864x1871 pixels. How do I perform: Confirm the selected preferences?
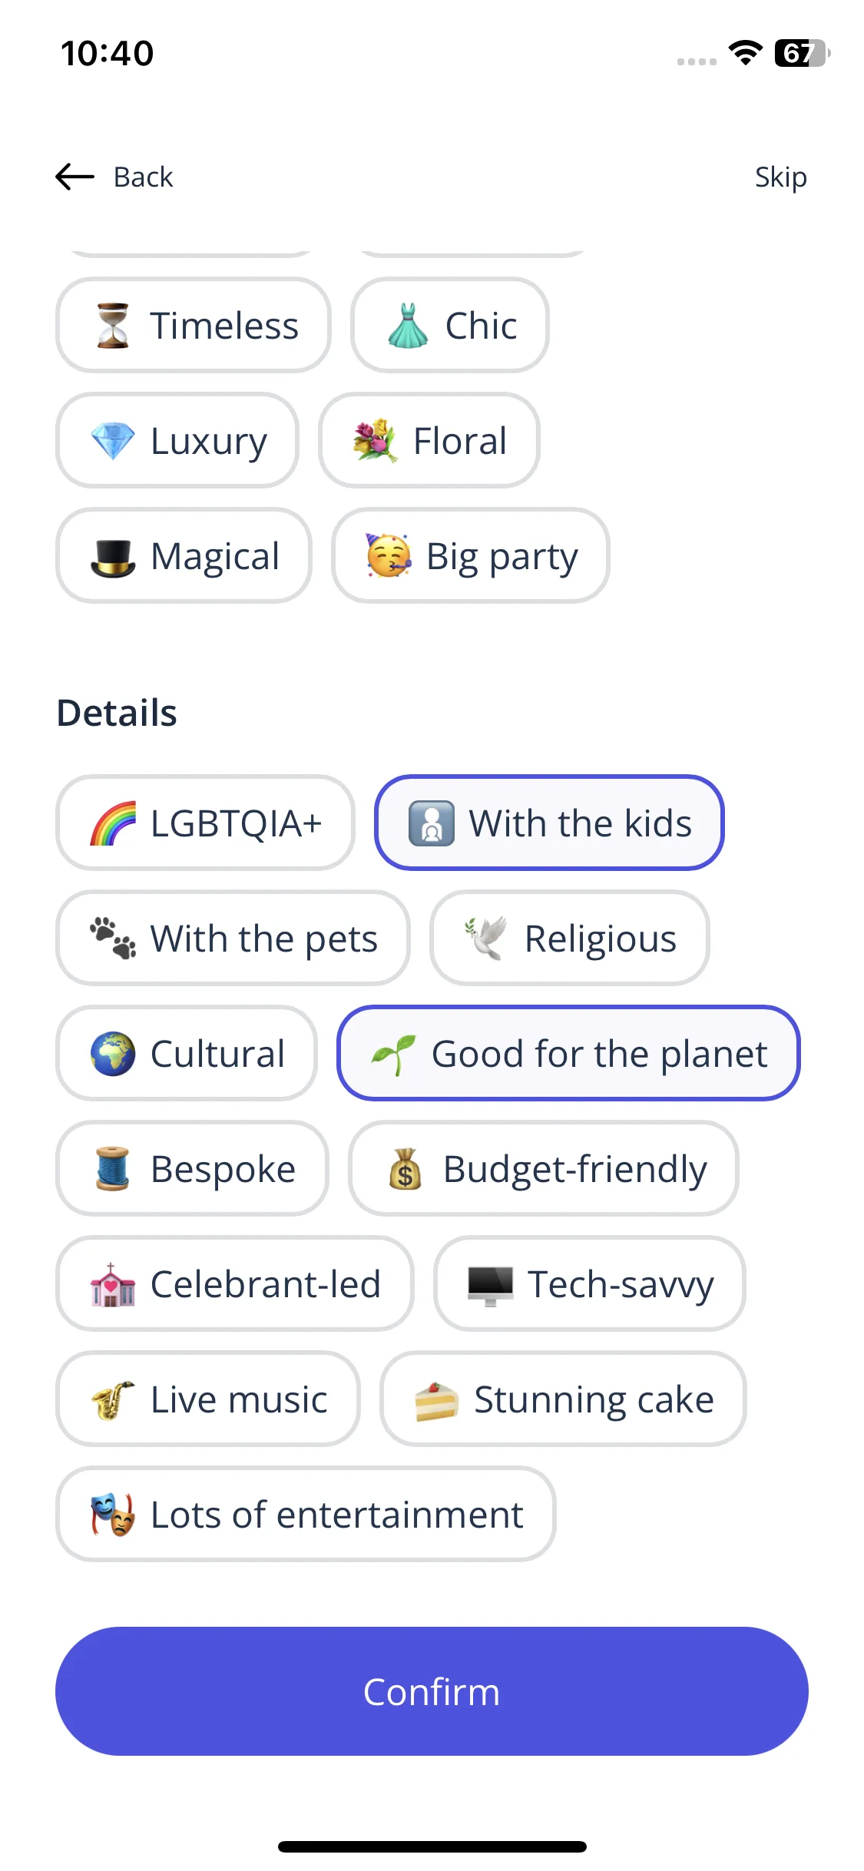pos(432,1691)
